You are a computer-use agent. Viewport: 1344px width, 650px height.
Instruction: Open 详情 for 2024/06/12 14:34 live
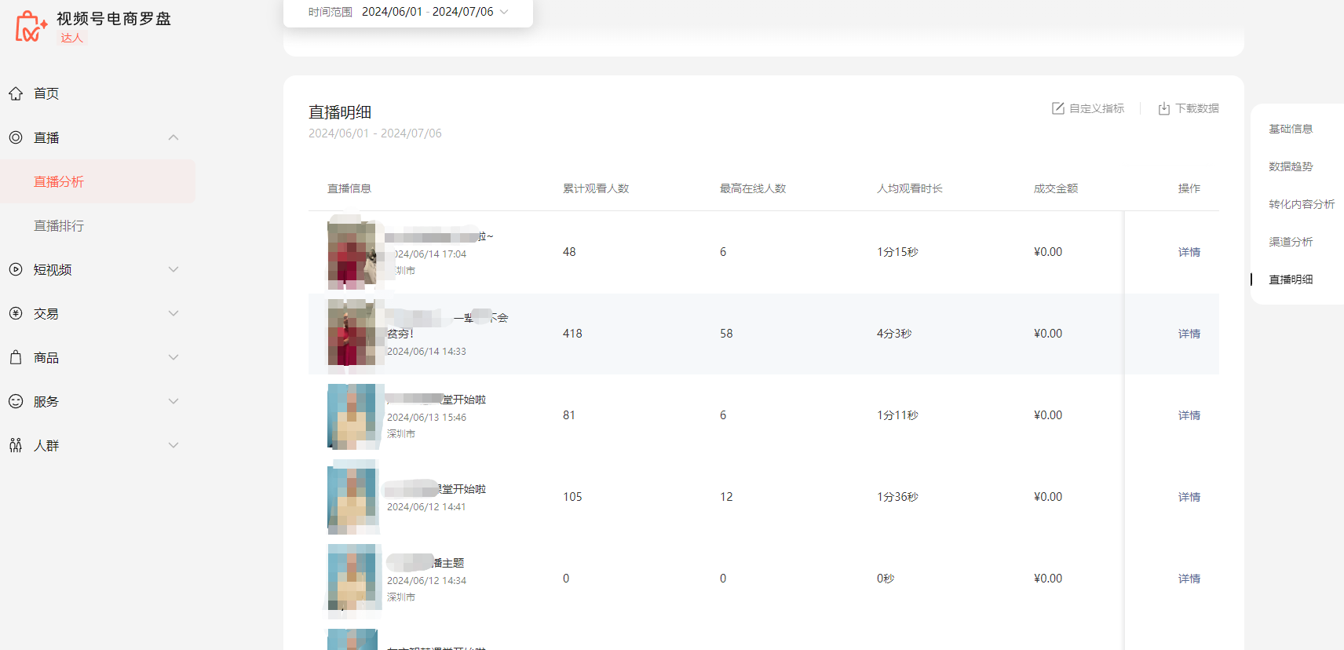[1189, 579]
